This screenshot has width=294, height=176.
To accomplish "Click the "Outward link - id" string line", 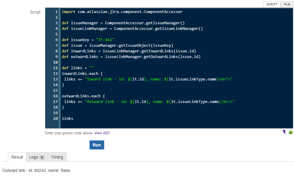I will 149,102.
